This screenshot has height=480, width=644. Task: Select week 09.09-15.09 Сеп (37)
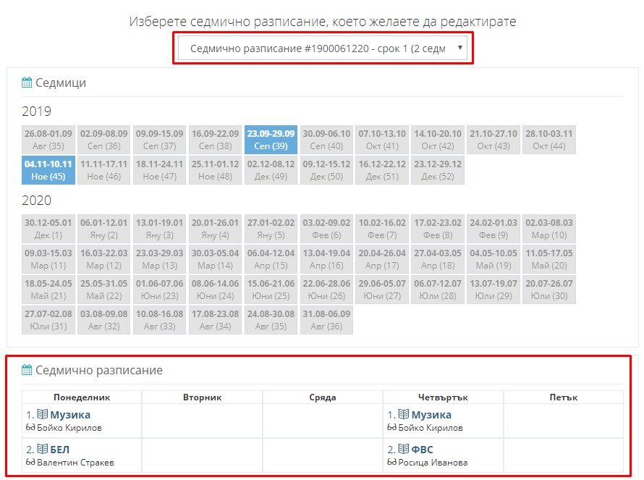tap(160, 140)
